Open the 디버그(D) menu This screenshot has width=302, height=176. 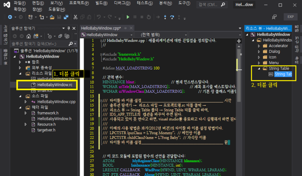(122, 3)
